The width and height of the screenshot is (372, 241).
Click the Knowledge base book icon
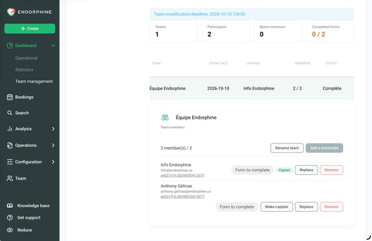pos(10,206)
